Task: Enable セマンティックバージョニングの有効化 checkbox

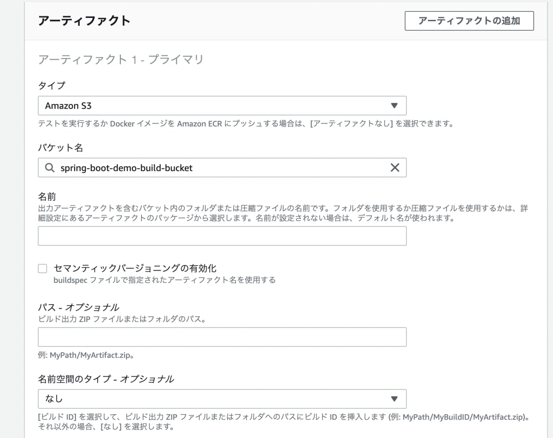Action: 42,269
